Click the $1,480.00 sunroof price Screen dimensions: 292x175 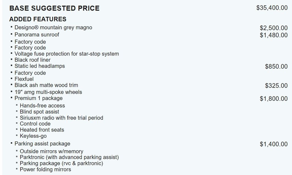(x=273, y=35)
